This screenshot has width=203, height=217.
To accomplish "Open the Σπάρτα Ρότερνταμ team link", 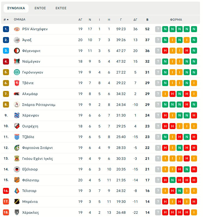I will [x=39, y=105].
